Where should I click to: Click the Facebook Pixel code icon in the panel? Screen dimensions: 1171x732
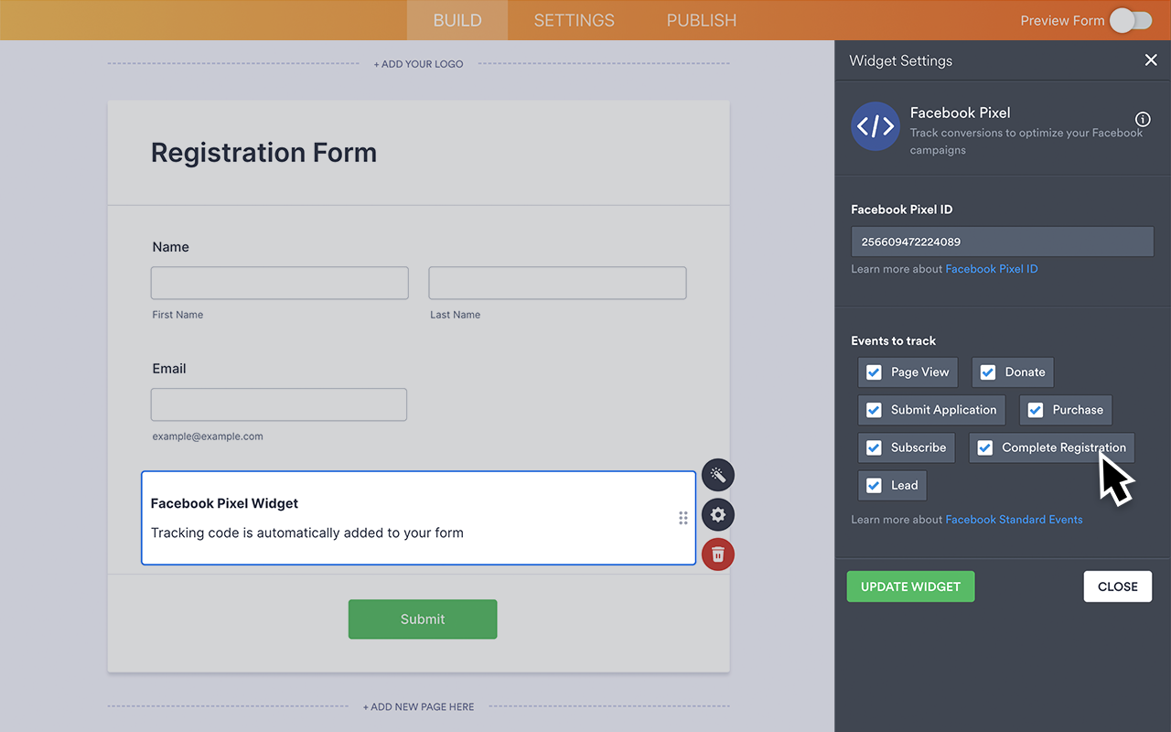[x=875, y=126]
